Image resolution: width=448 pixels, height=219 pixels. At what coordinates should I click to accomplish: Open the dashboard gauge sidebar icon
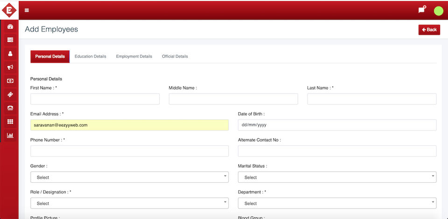[x=10, y=27]
